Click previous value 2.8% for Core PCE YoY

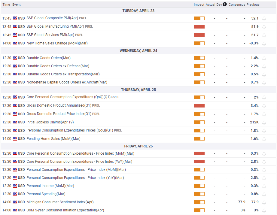(x=254, y=162)
